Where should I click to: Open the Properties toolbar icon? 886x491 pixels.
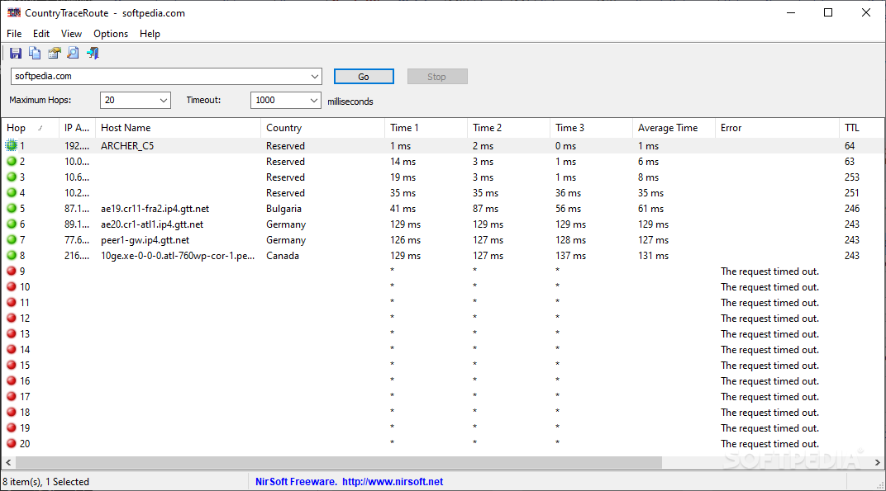(x=55, y=53)
